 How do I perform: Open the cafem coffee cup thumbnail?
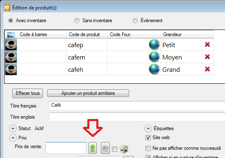[x=11, y=57]
